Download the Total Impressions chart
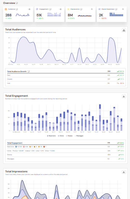 124,172
